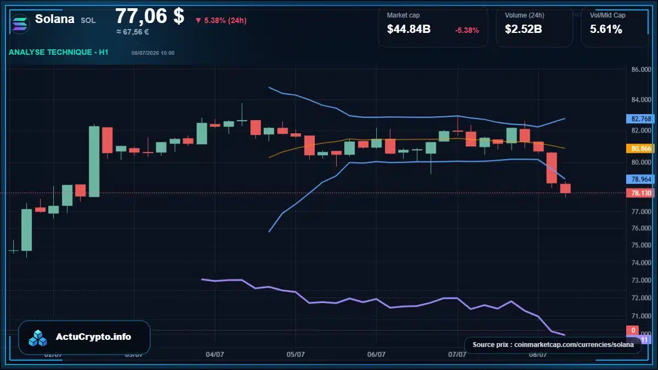
Task: Click the 86.000 price axis label
Action: pos(642,70)
